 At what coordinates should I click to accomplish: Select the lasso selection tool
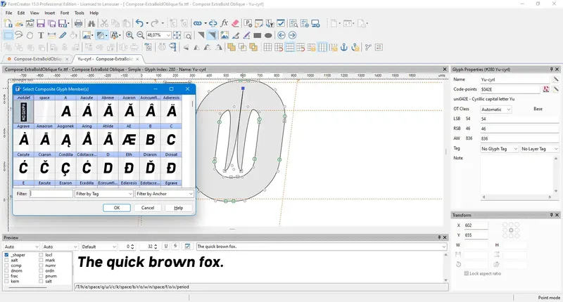(19, 35)
